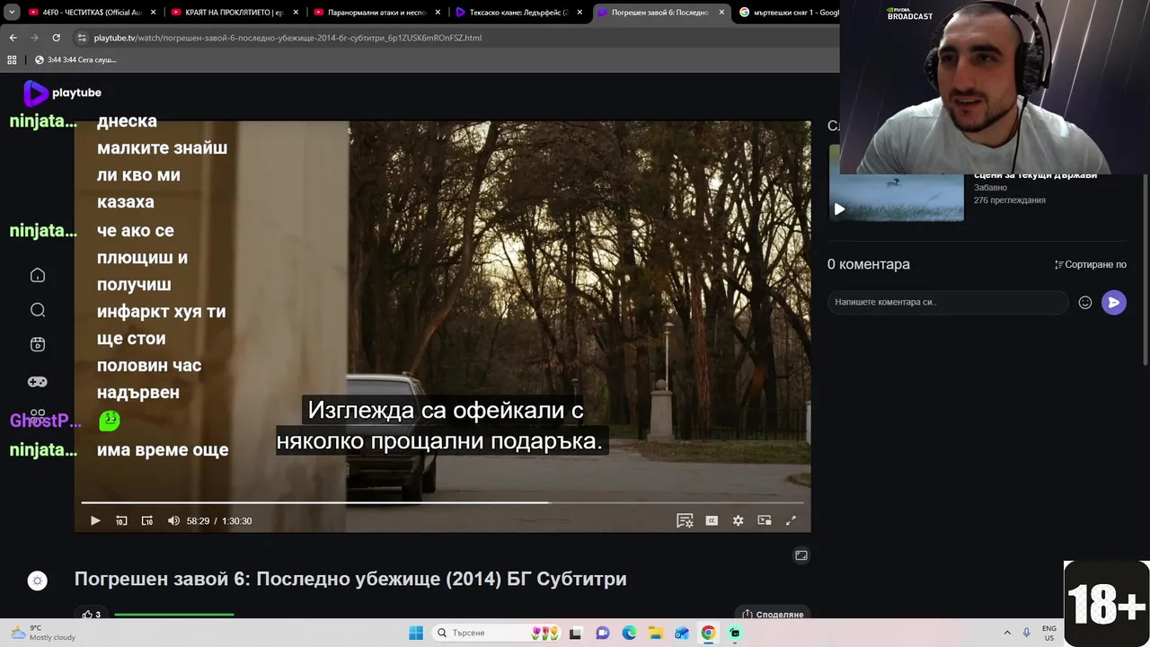The image size is (1150, 647).
Task: Open Google Chrome from taskbar
Action: click(708, 633)
